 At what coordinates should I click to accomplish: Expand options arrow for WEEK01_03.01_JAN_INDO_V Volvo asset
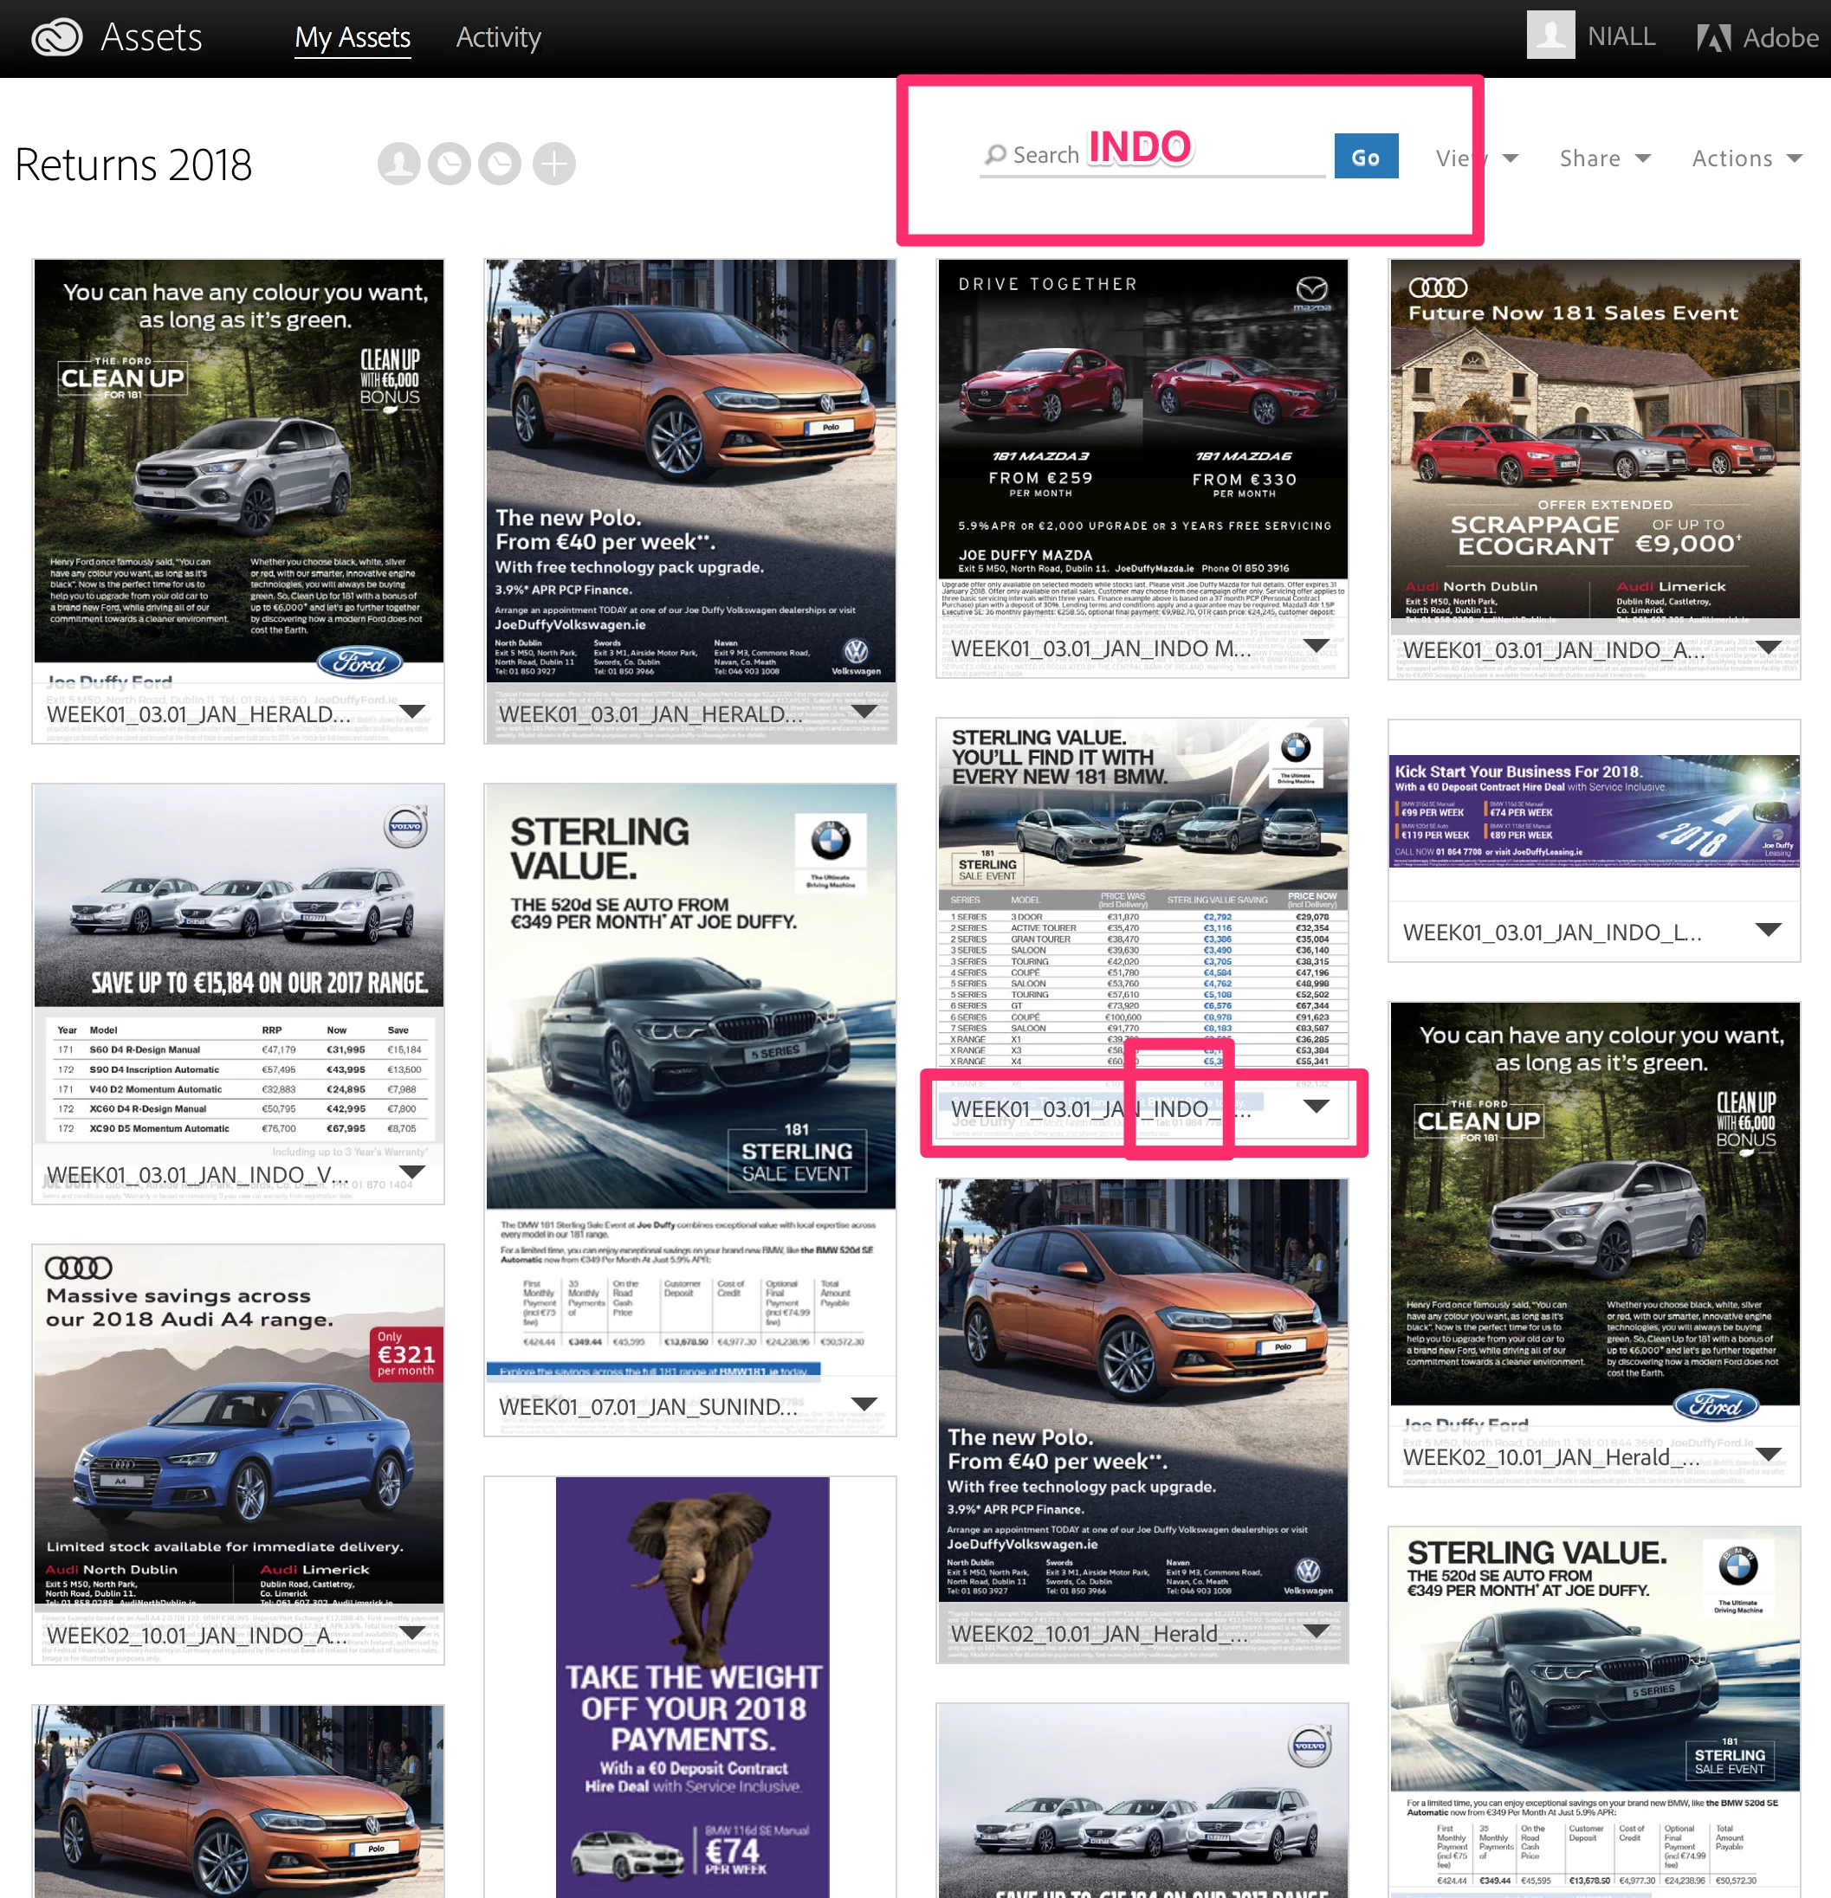click(x=412, y=1172)
